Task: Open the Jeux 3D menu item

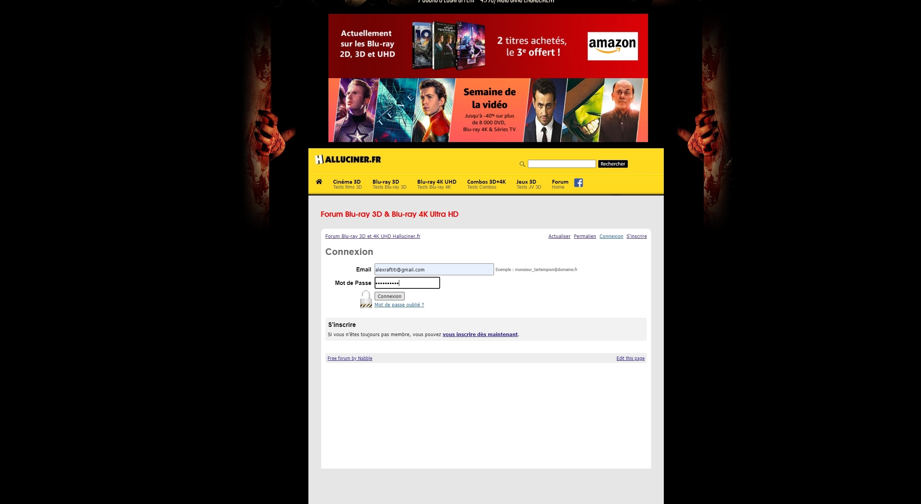Action: pyautogui.click(x=528, y=184)
